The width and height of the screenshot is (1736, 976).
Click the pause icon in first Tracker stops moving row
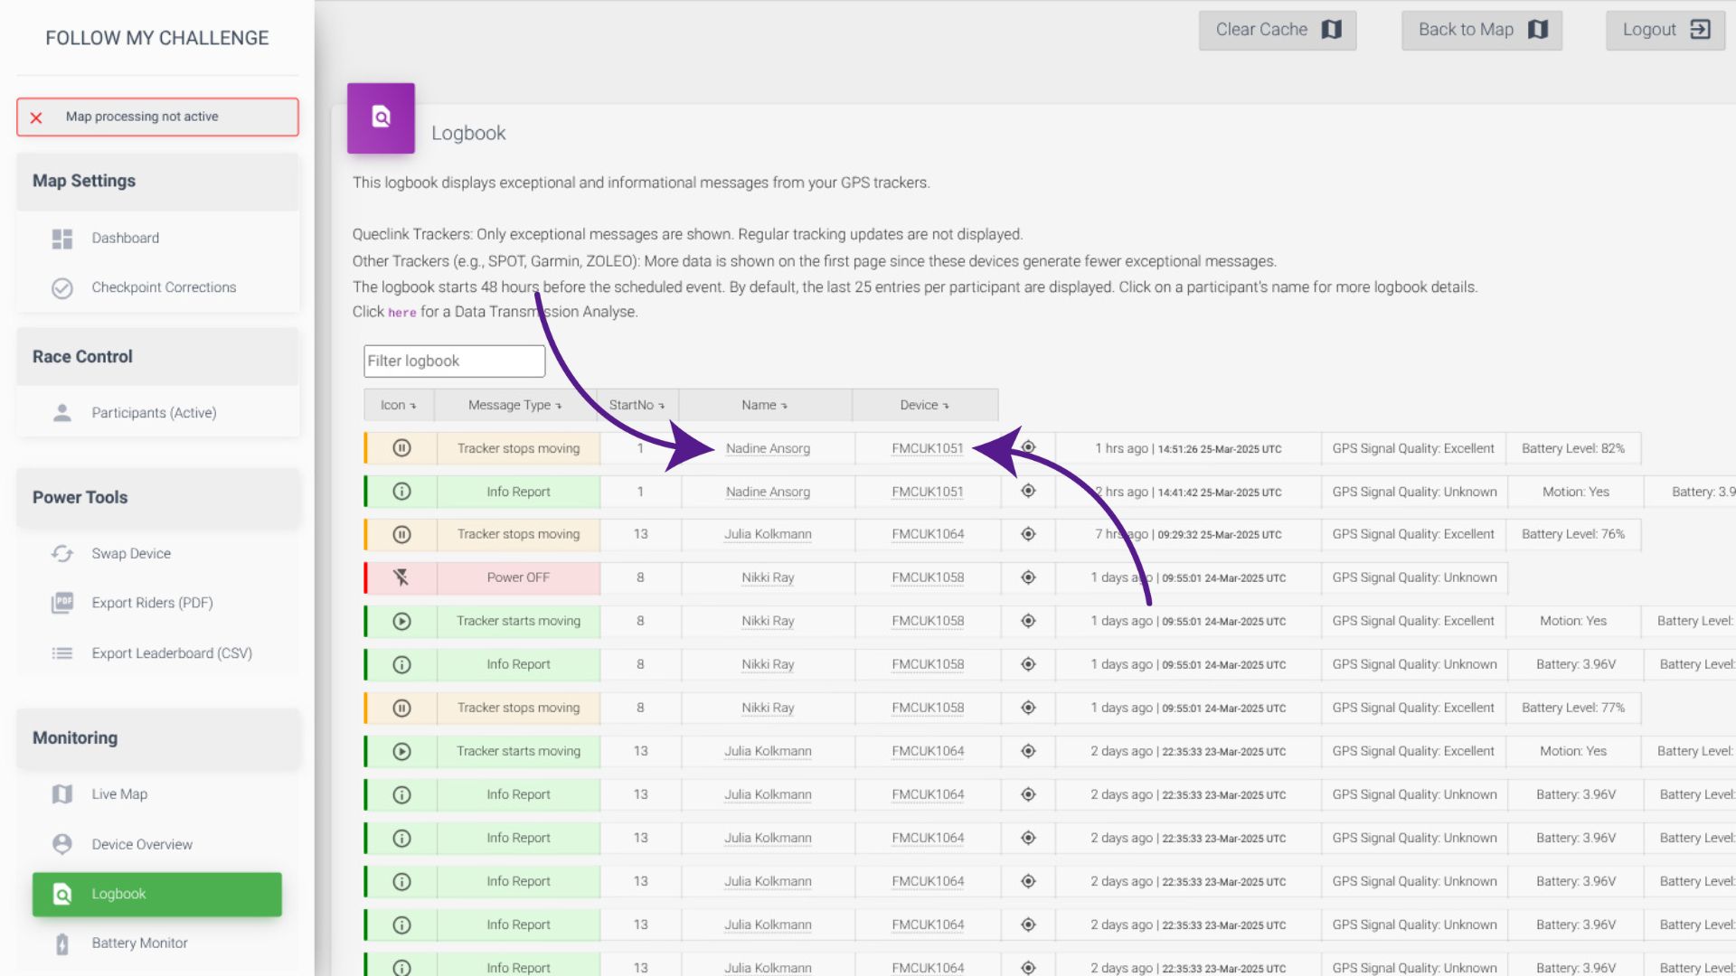pos(401,448)
